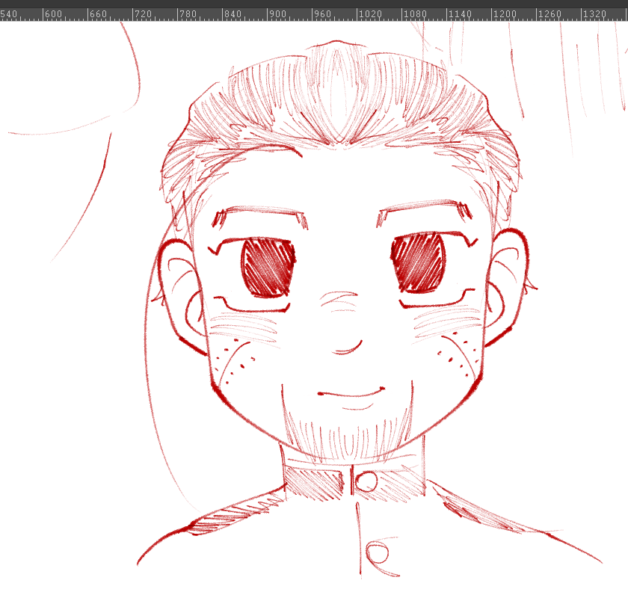
Task: Click the 720 label on the horizontal ruler
Action: click(x=144, y=14)
